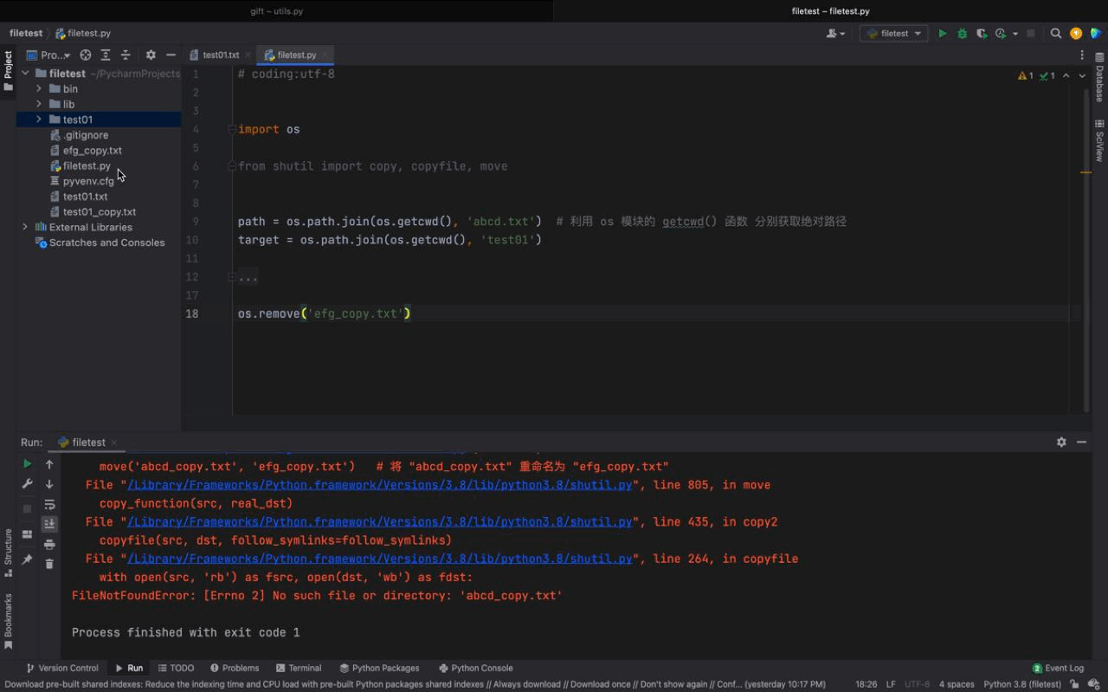Open the Python Console tab

click(x=476, y=668)
